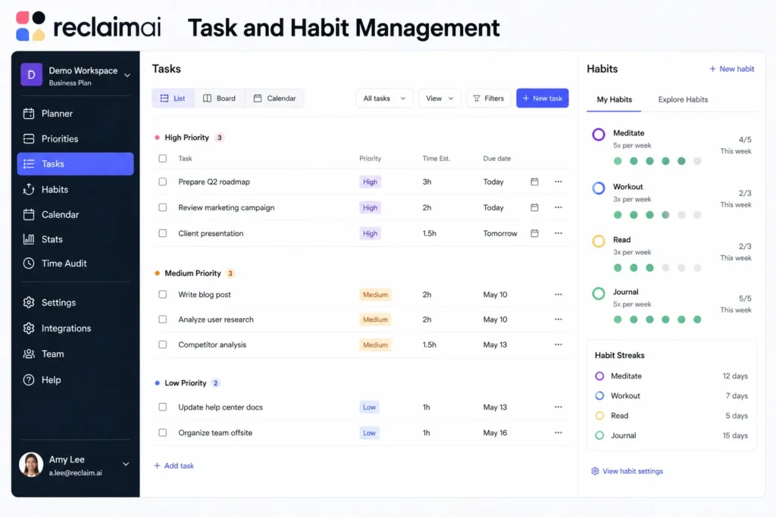The width and height of the screenshot is (776, 517).
Task: Open Help in the sidebar
Action: coord(75,379)
